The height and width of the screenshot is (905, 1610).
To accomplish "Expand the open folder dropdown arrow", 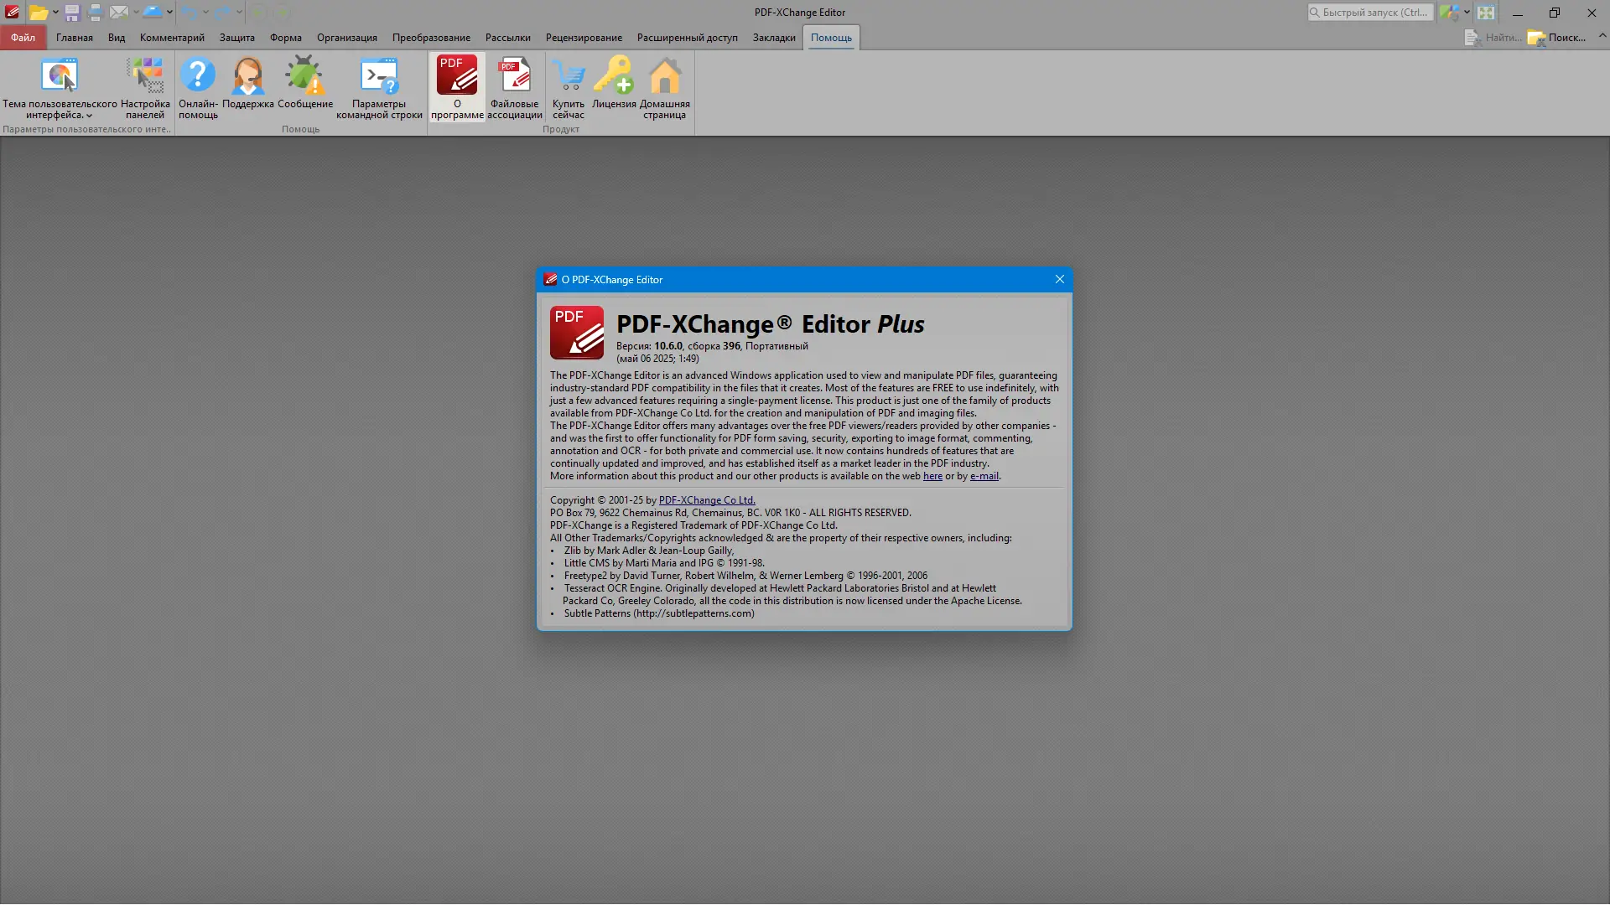I will [55, 13].
